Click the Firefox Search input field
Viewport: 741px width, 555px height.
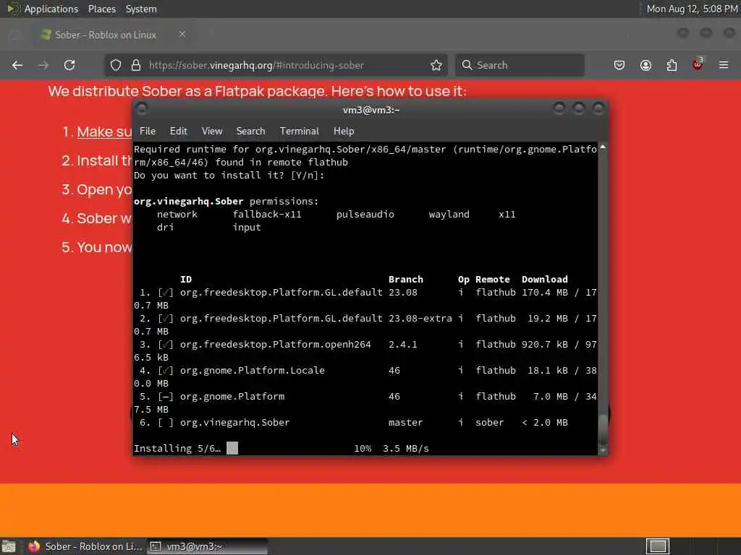(520, 65)
